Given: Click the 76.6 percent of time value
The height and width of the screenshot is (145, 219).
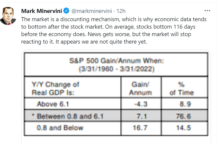Looking at the screenshot, I should coord(184,116).
